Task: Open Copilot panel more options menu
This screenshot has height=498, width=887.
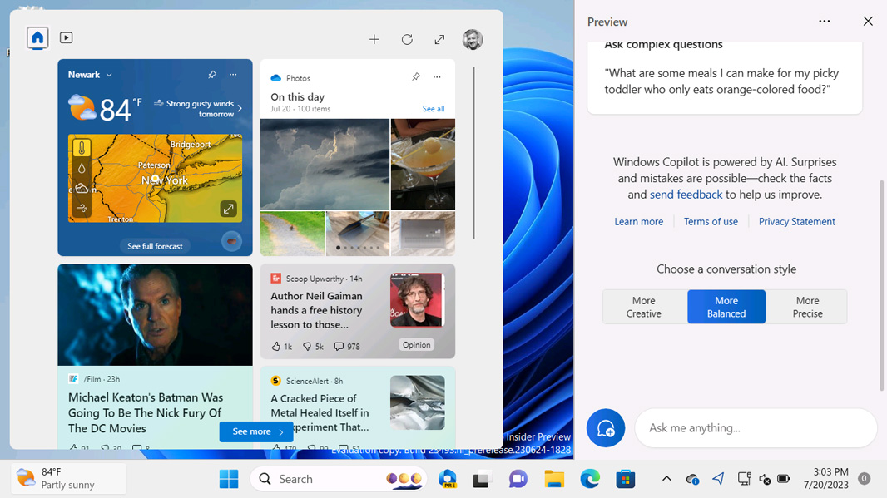Action: click(825, 22)
